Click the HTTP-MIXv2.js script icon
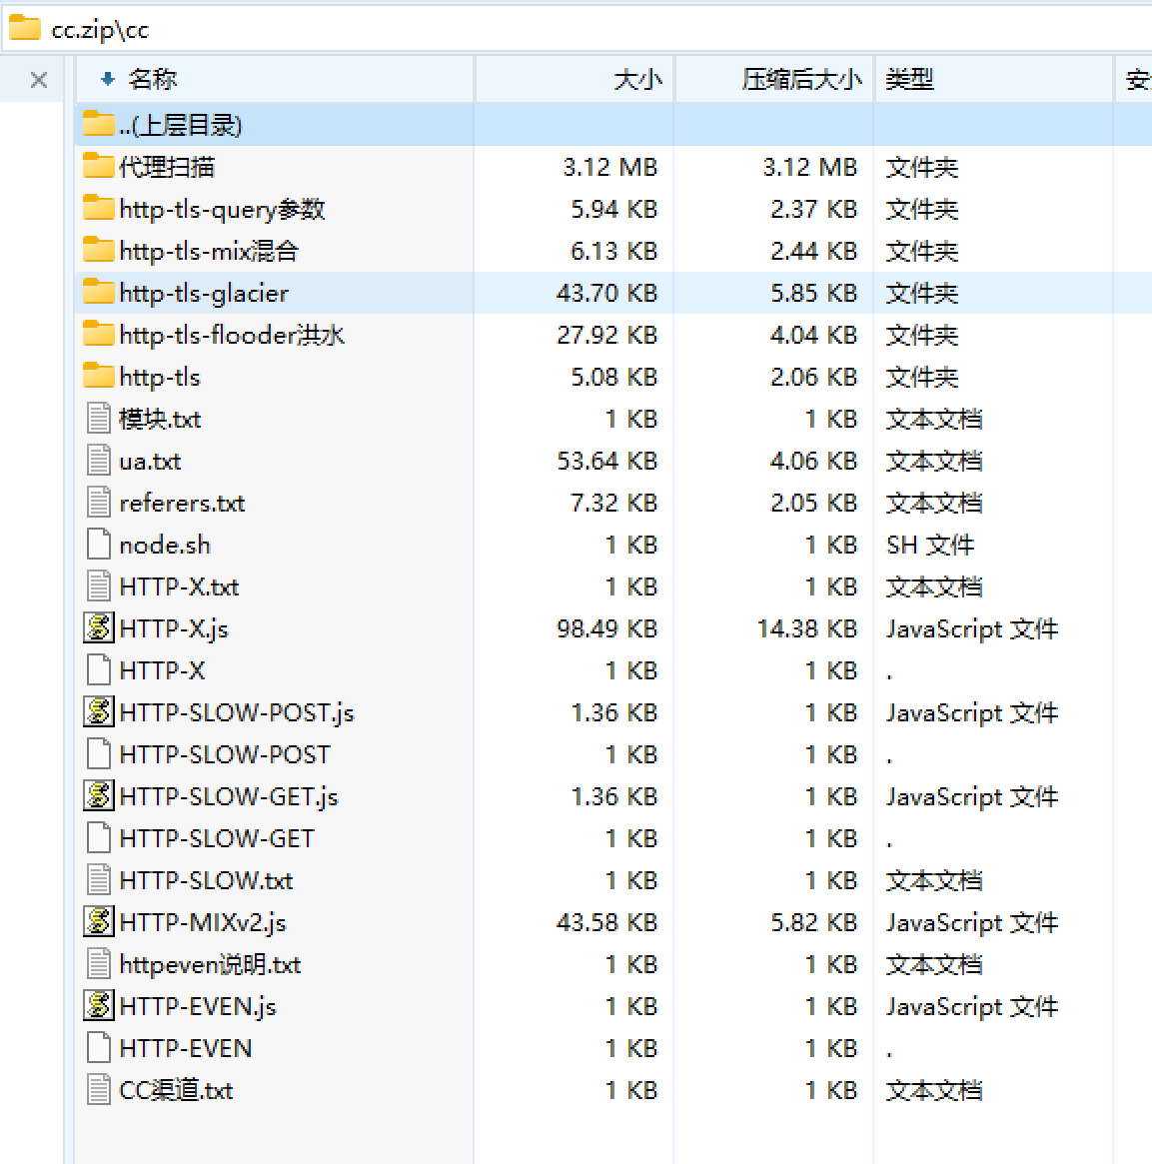This screenshot has height=1164, width=1152. [98, 921]
